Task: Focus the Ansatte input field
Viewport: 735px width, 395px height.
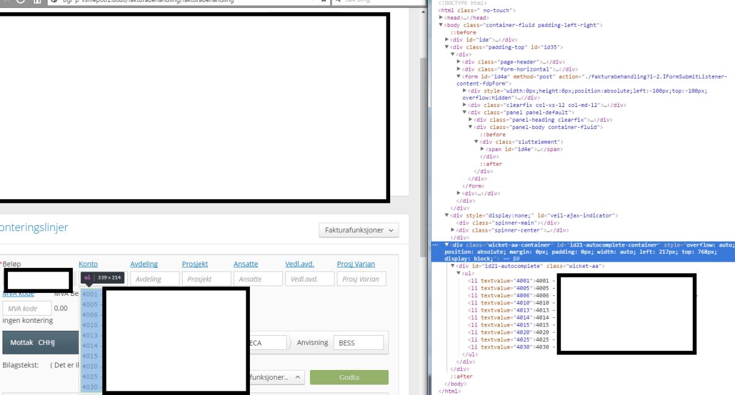Action: click(x=257, y=279)
